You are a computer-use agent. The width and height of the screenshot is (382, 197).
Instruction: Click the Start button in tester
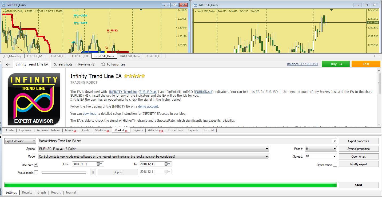(359, 185)
